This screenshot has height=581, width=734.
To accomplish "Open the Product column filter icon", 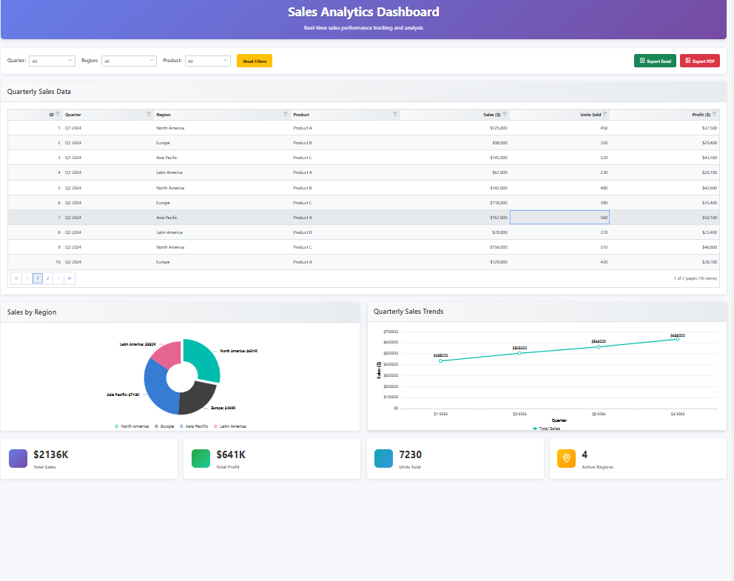I will click(395, 115).
